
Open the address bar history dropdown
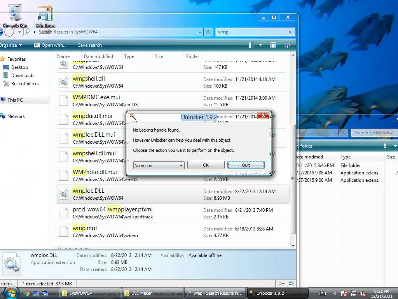click(x=200, y=32)
